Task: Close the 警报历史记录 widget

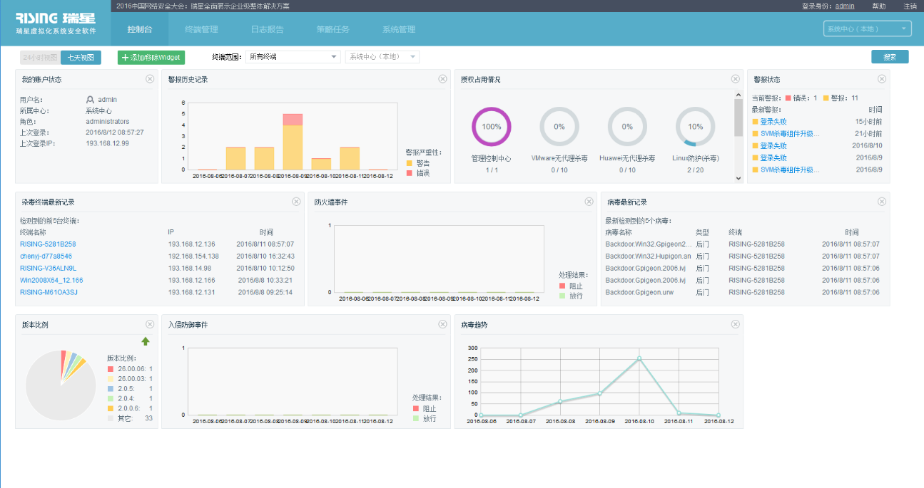Action: (x=442, y=79)
